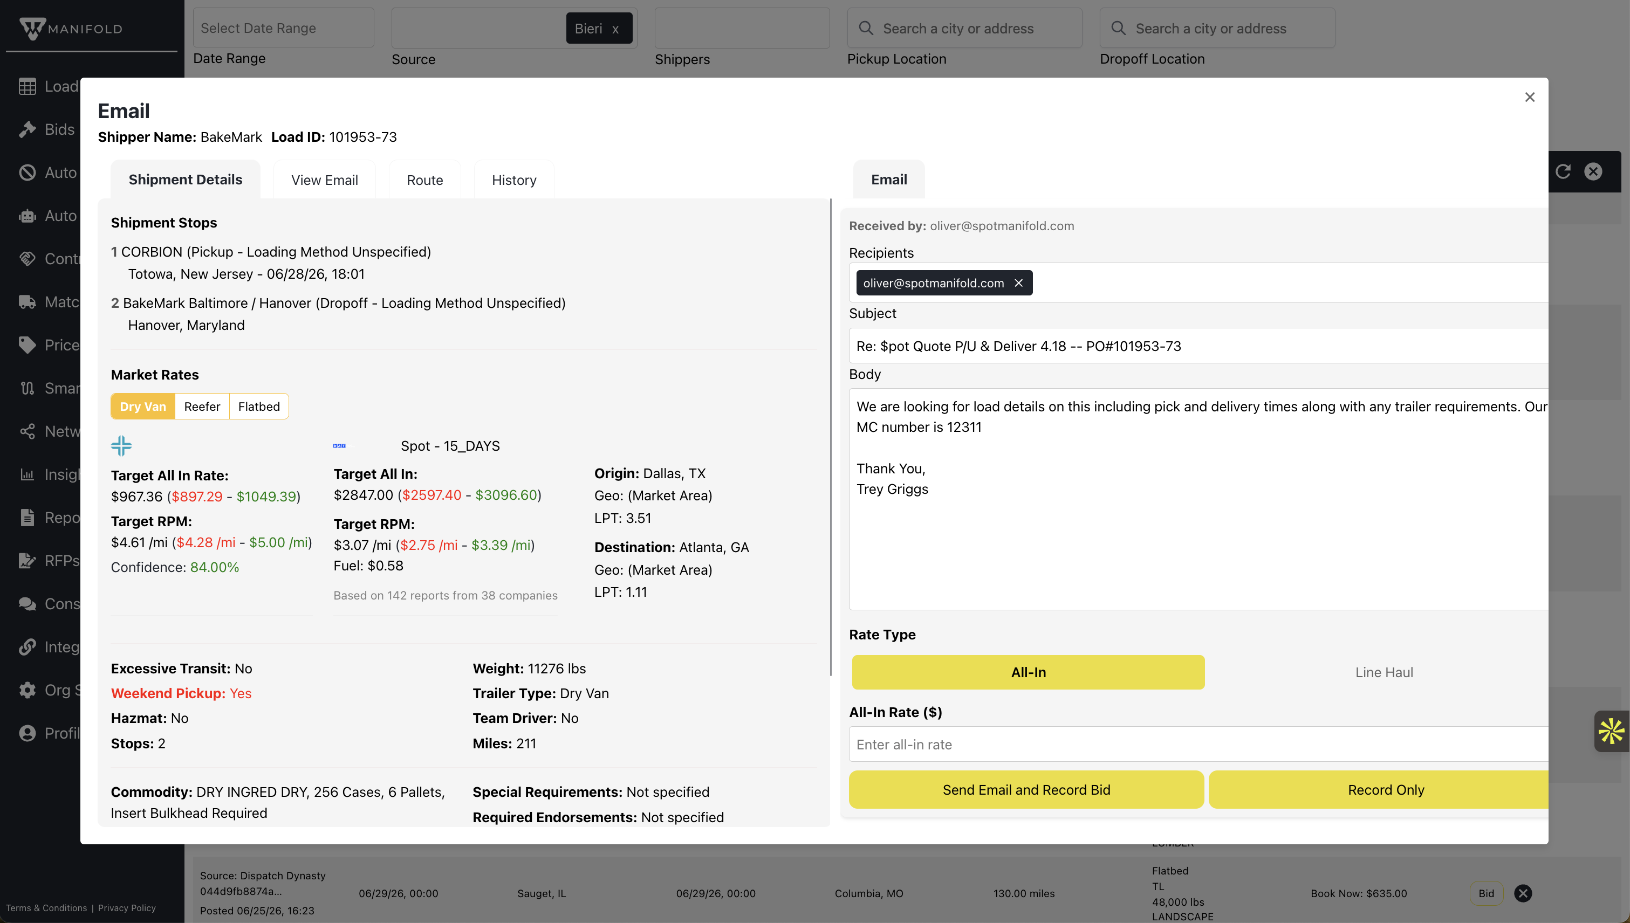Viewport: 1630px width, 923px height.
Task: Open the Select Date Range picker
Action: pyautogui.click(x=284, y=28)
